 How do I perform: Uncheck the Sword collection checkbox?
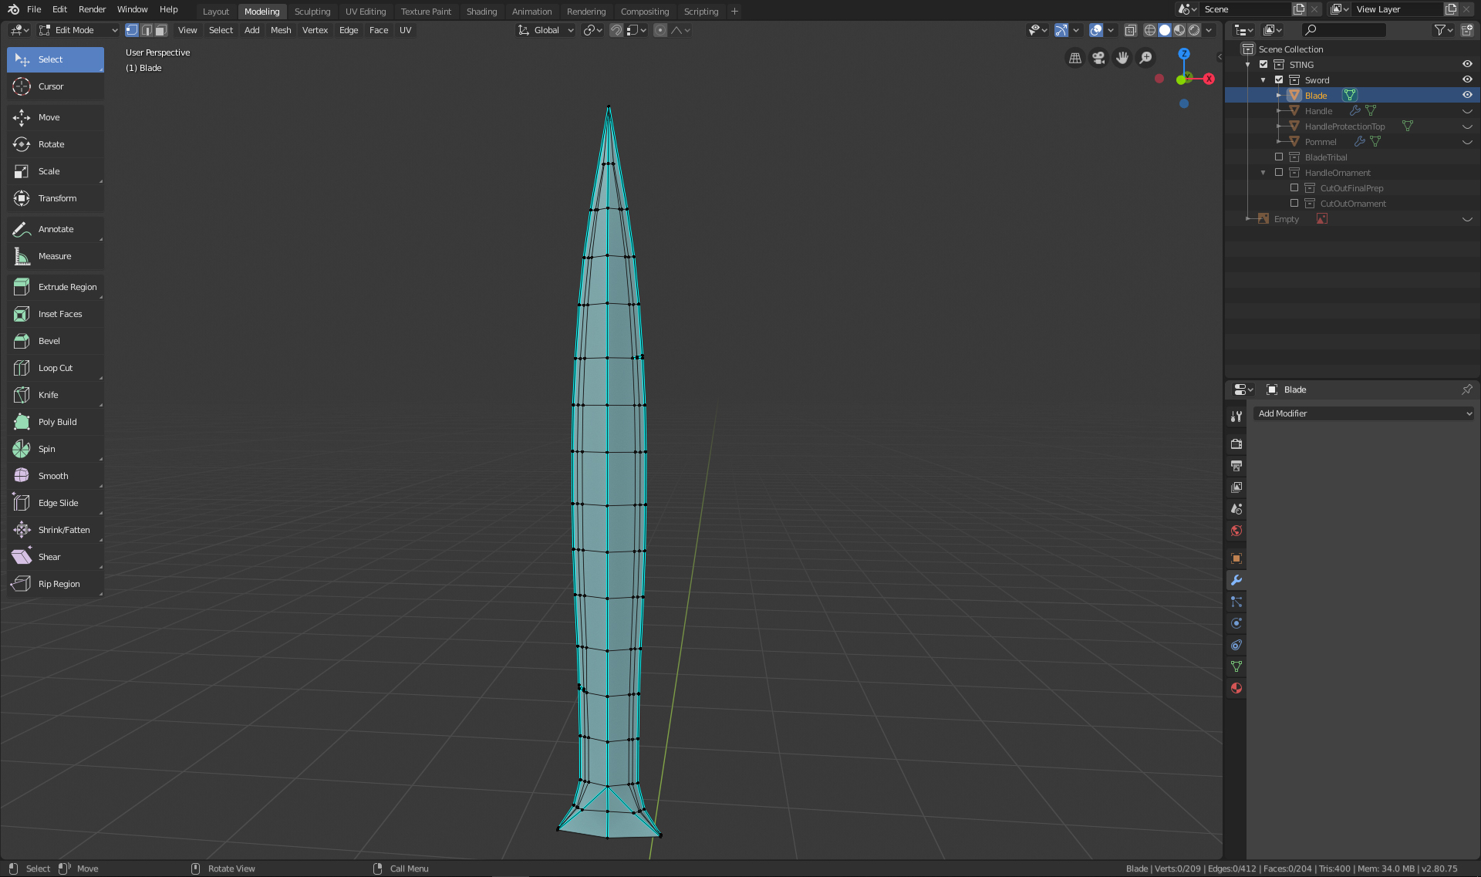coord(1279,80)
